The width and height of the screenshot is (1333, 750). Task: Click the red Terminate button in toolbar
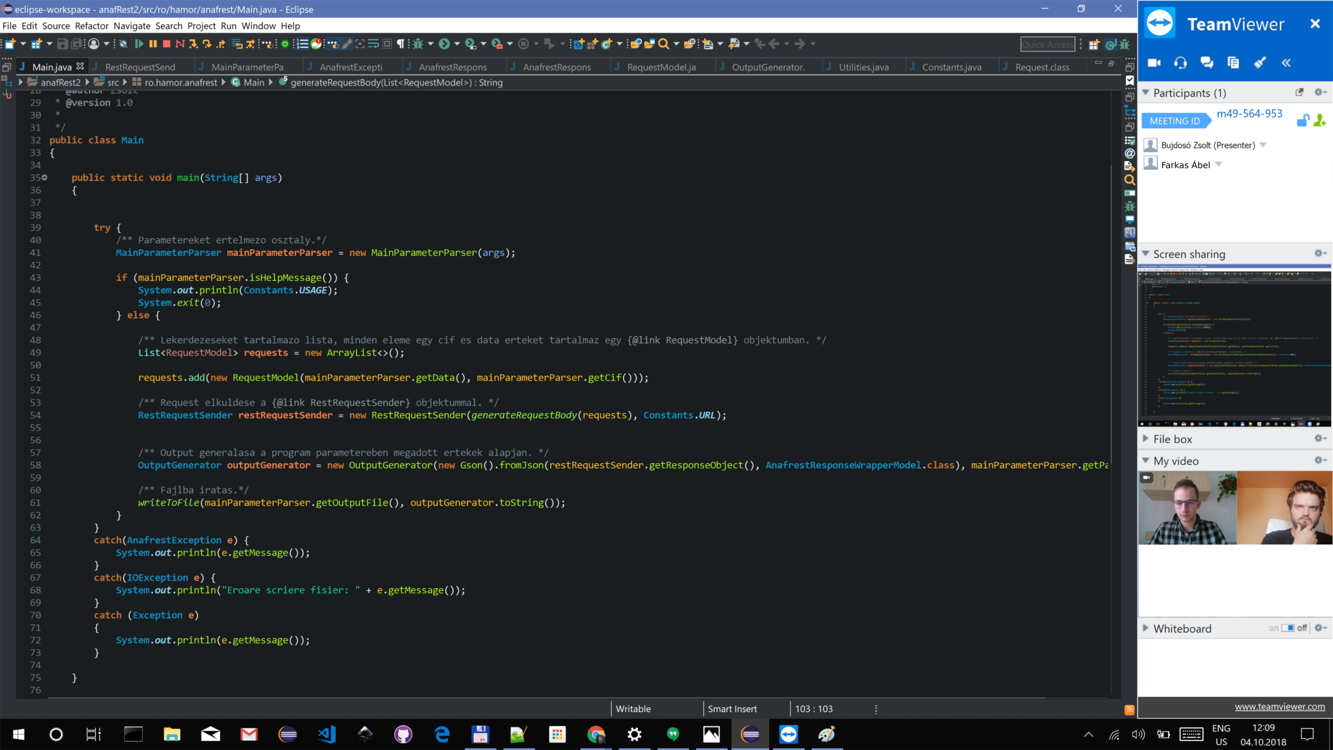coord(166,44)
